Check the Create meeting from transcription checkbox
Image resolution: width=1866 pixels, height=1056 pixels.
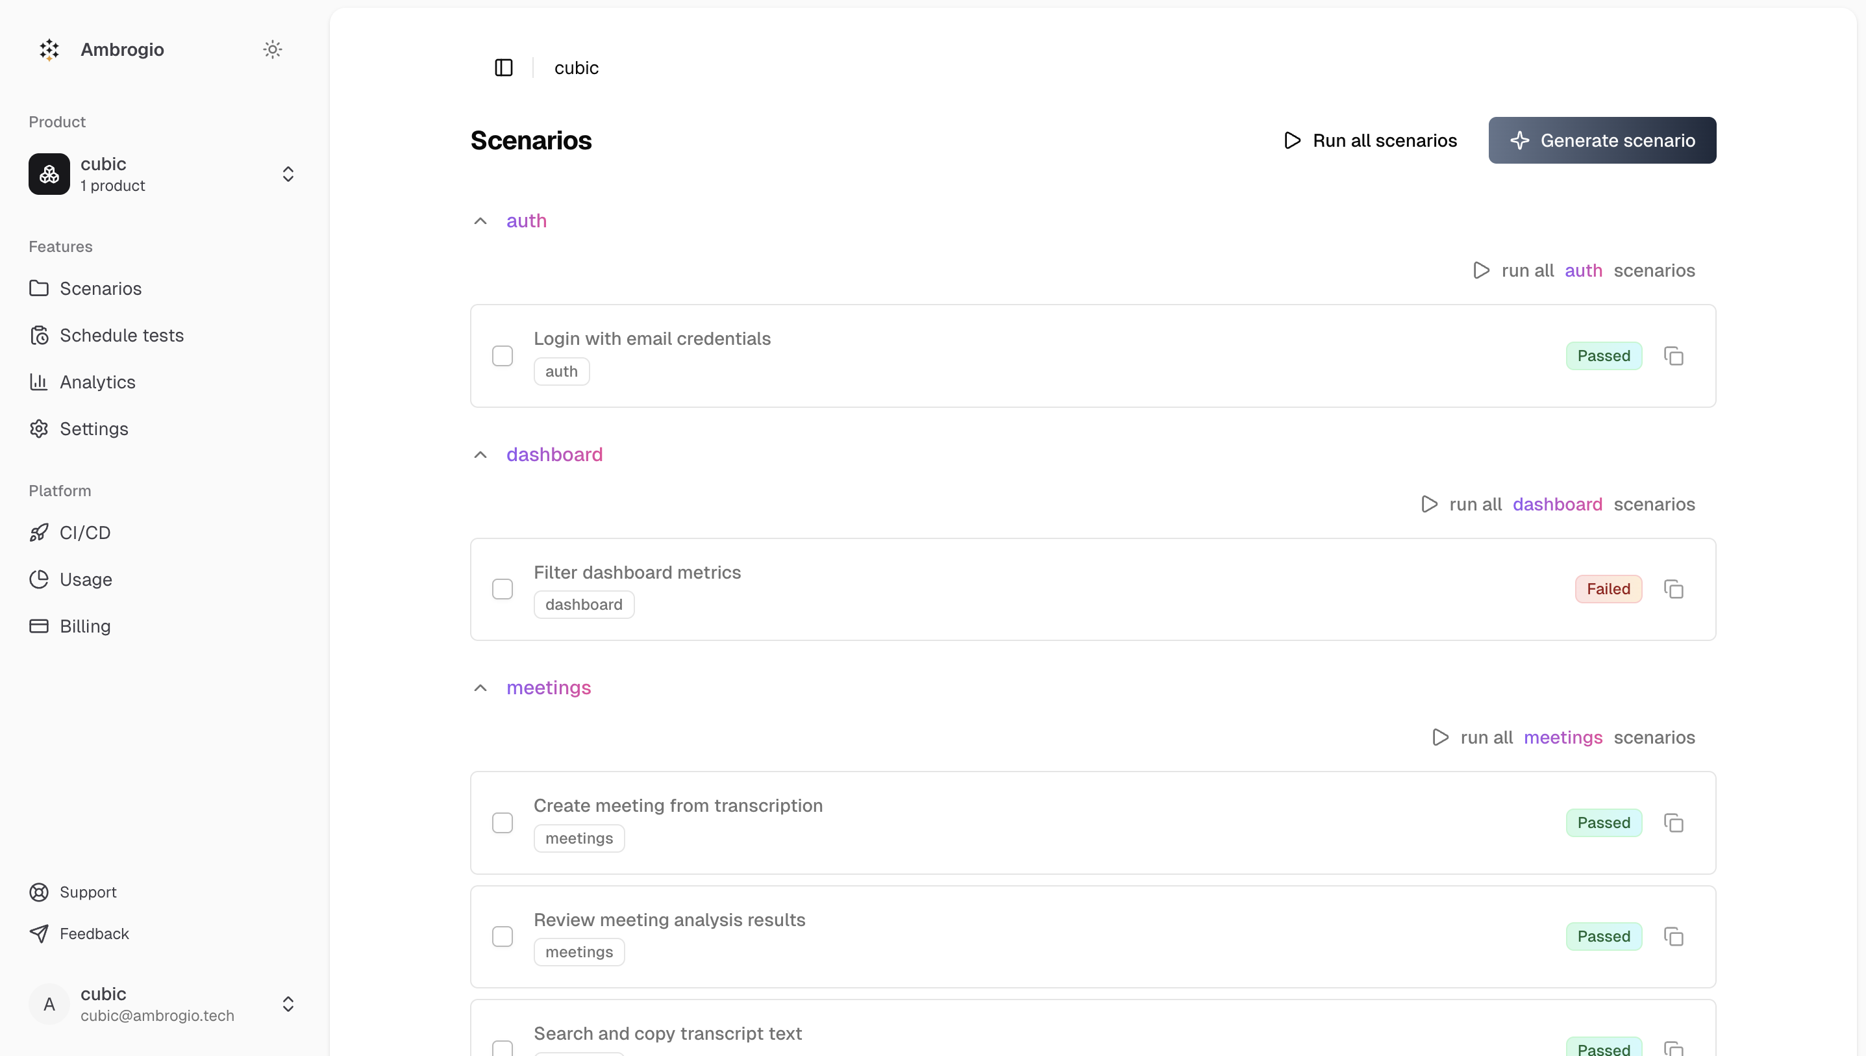pyautogui.click(x=503, y=822)
